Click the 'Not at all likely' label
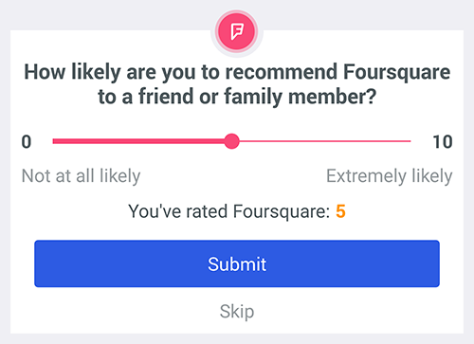This screenshot has width=474, height=344. click(x=81, y=176)
